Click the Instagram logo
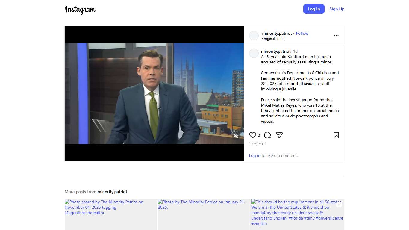 80,9
